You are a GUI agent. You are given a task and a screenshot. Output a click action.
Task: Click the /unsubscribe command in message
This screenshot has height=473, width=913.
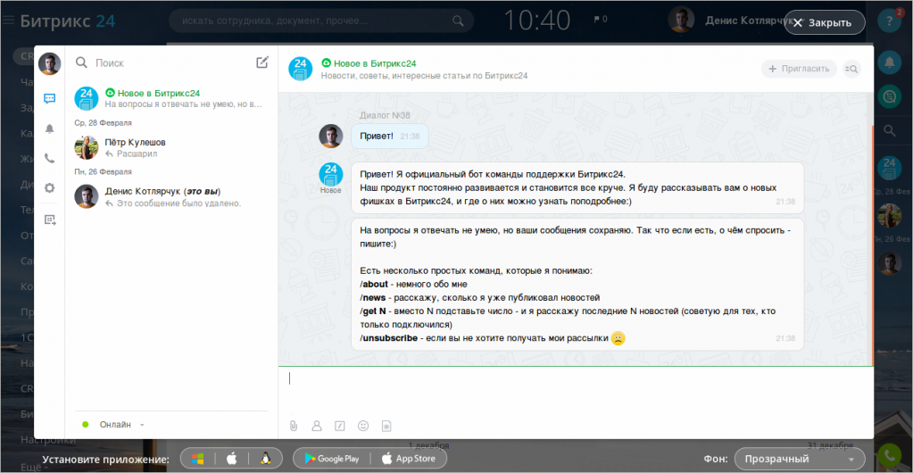388,338
